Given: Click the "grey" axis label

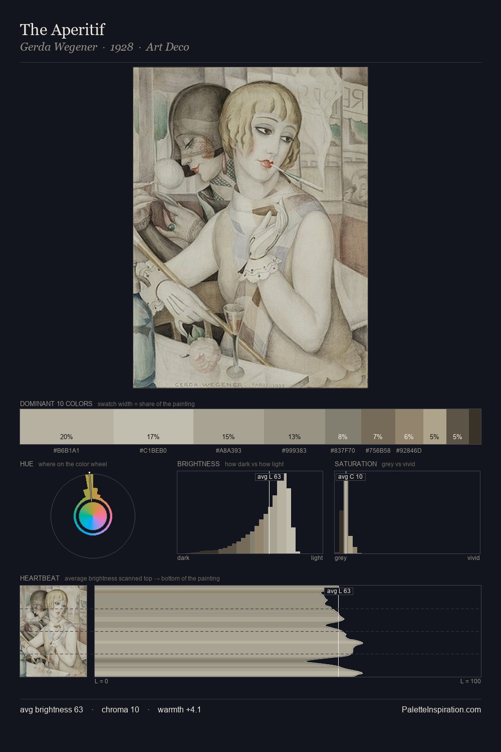Looking at the screenshot, I should 341,557.
